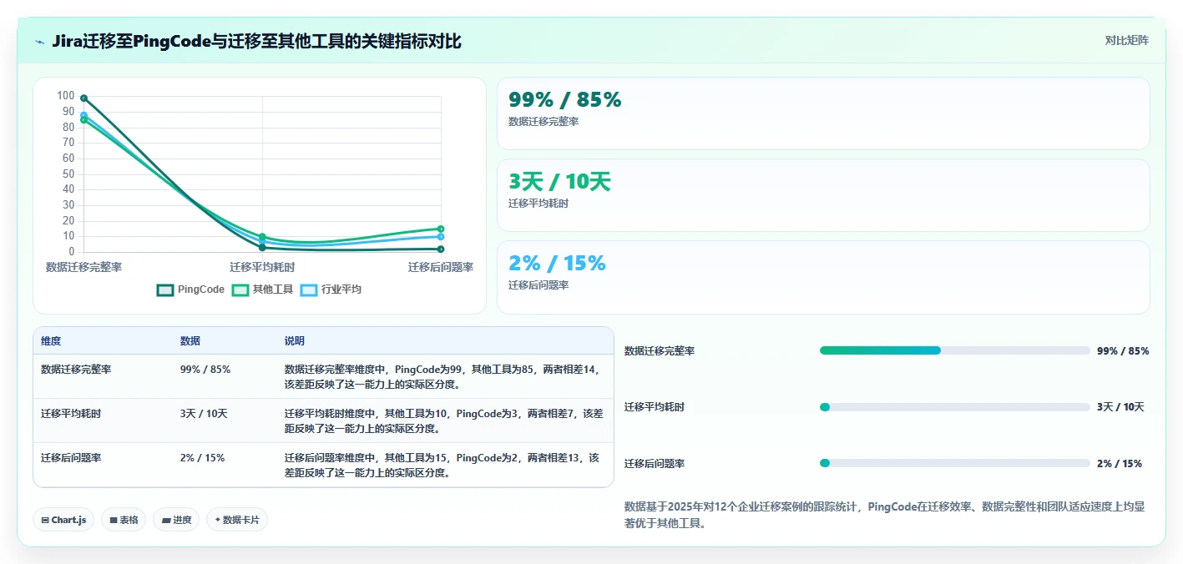Click the 数据迁移完整率 progress bar
Image resolution: width=1183 pixels, height=564 pixels.
coord(955,350)
